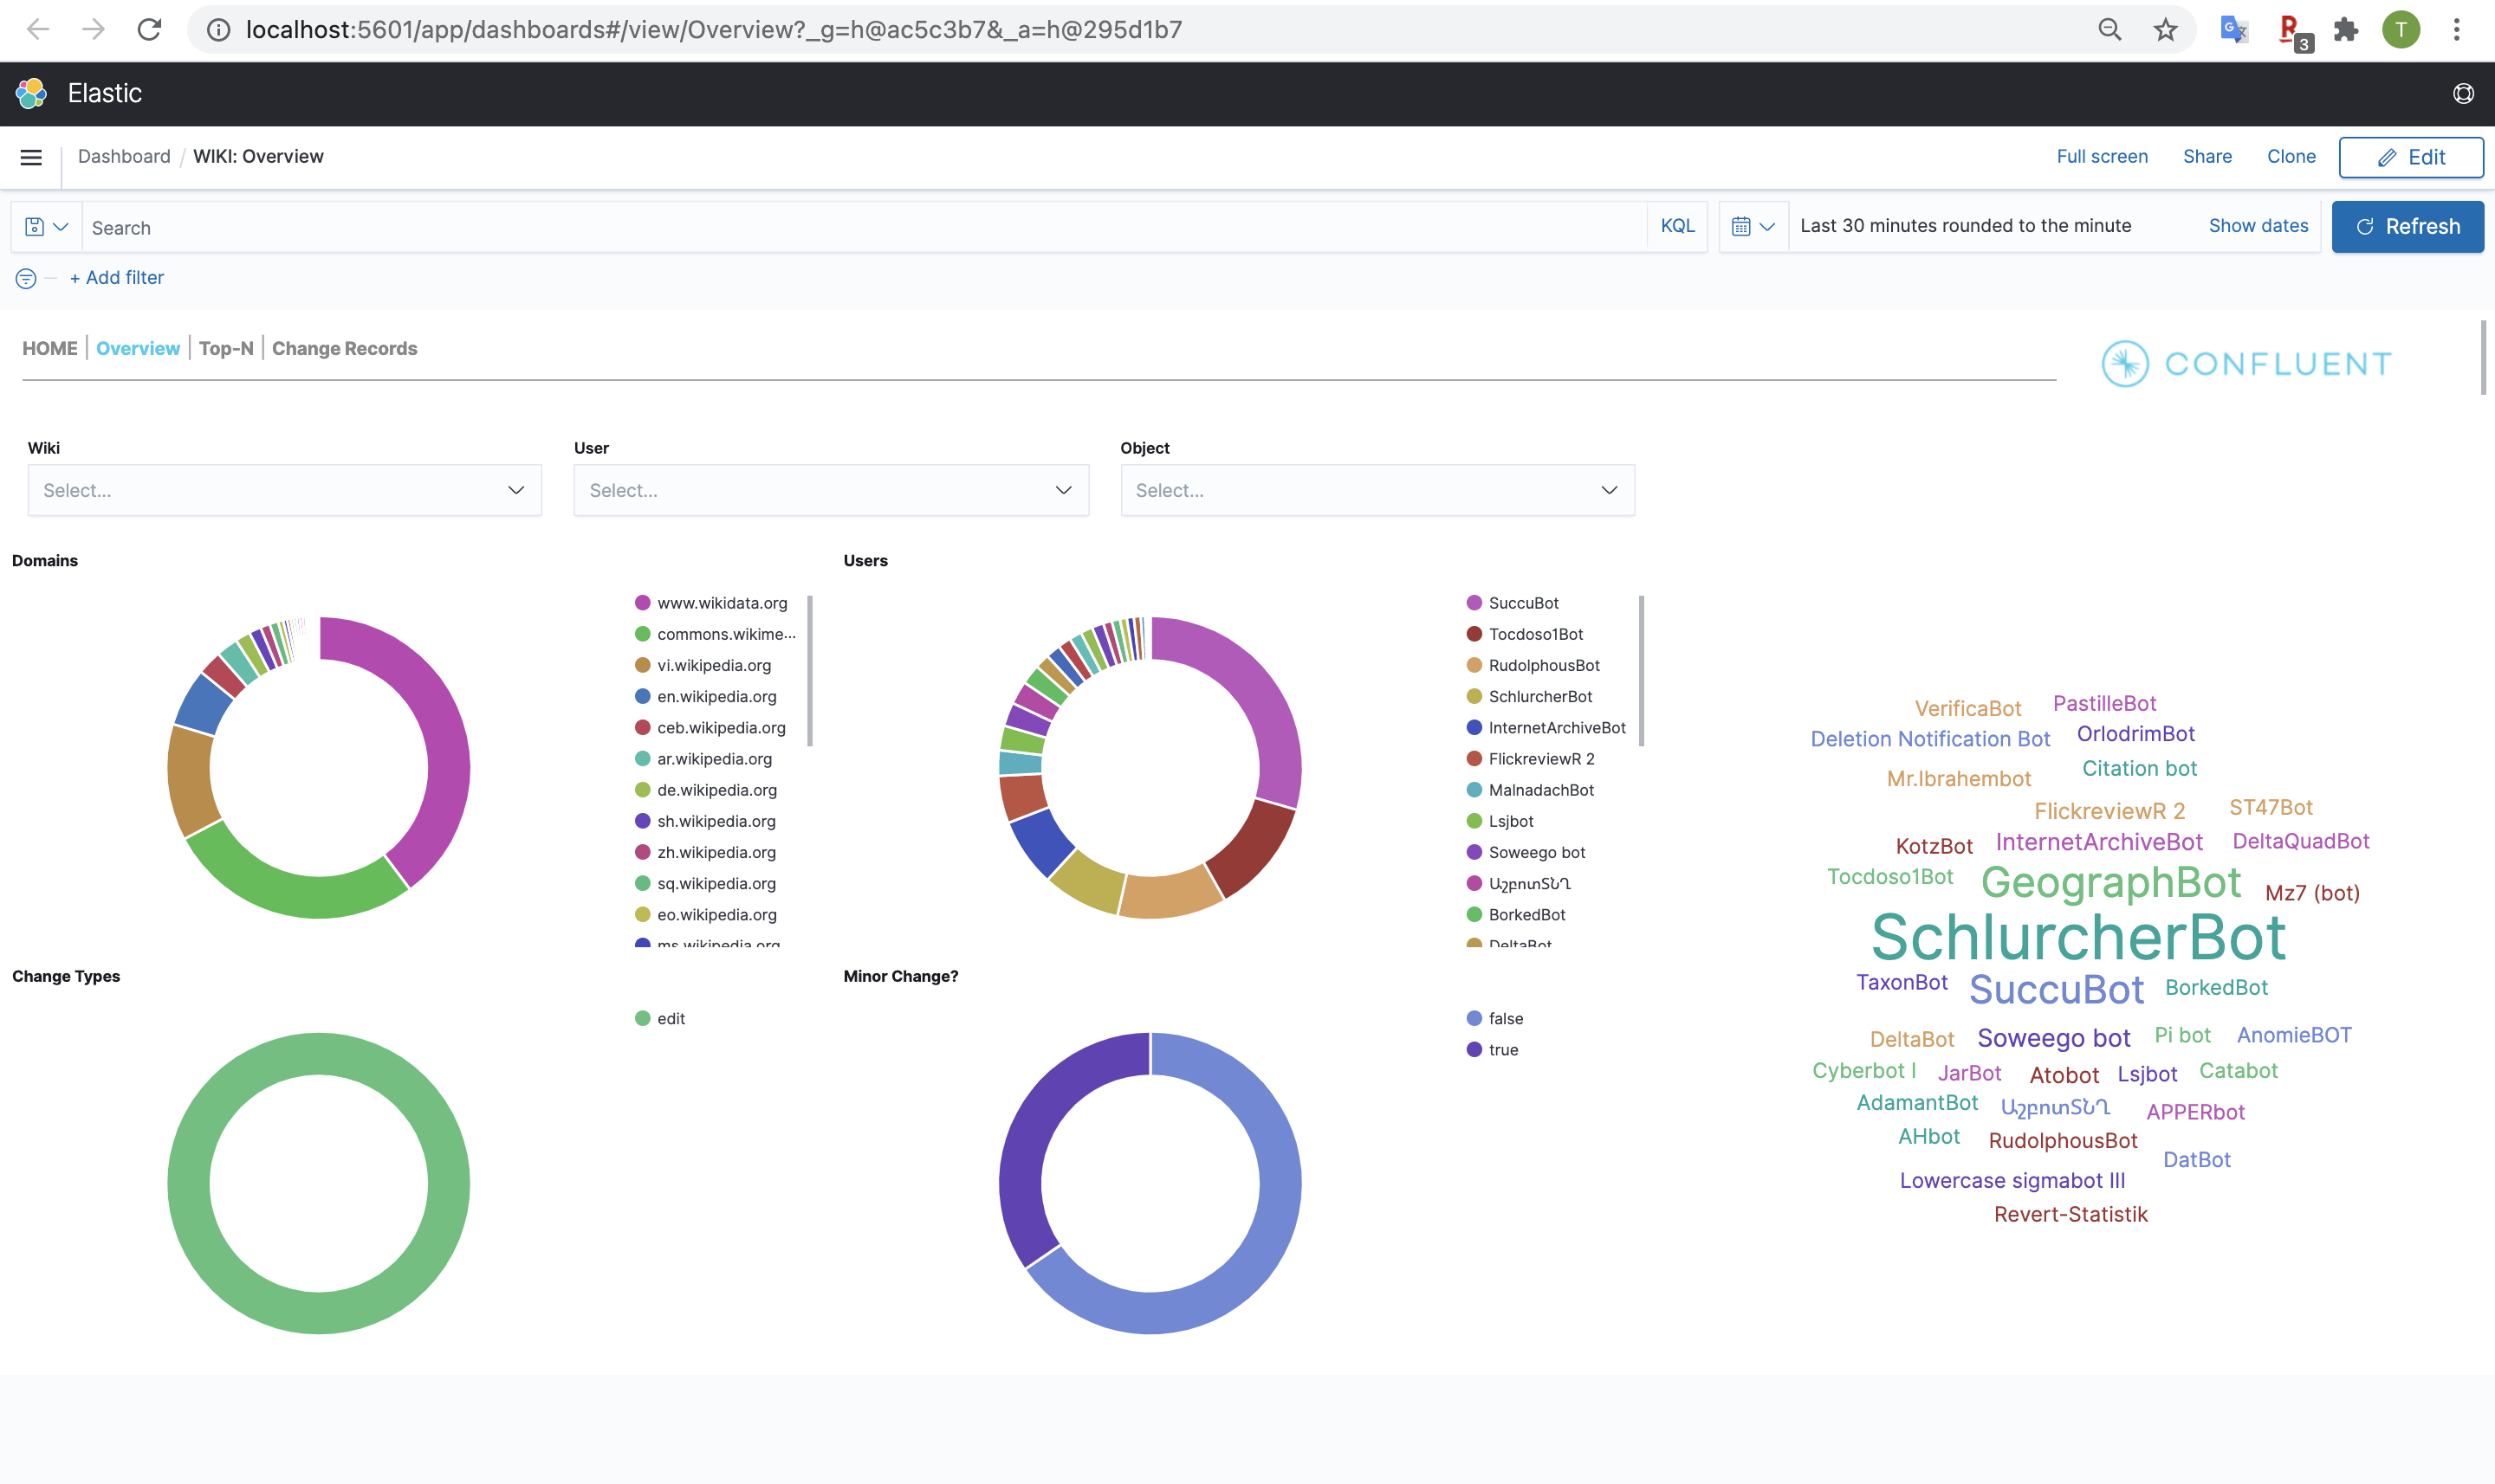
Task: Reload the page with browser refresh
Action: pyautogui.click(x=149, y=30)
